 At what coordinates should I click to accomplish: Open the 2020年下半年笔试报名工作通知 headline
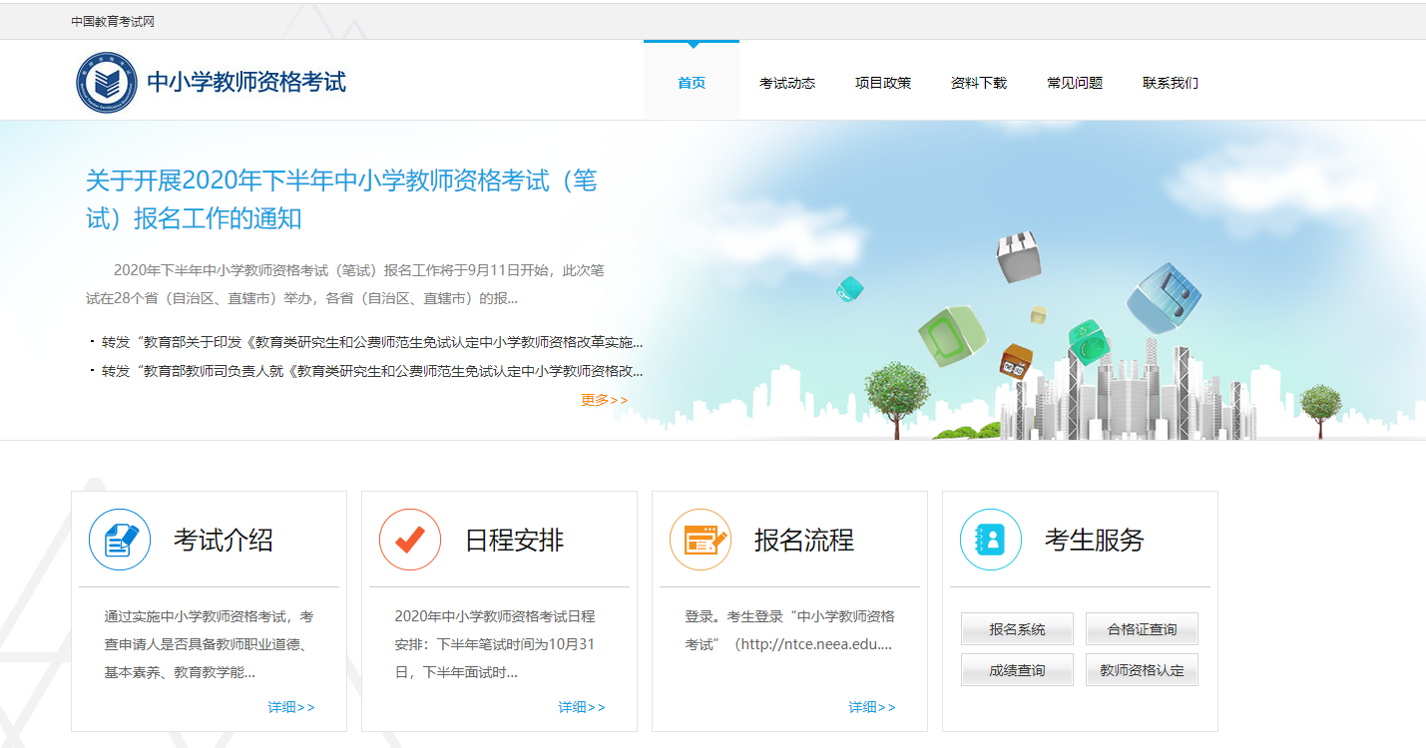pyautogui.click(x=341, y=199)
